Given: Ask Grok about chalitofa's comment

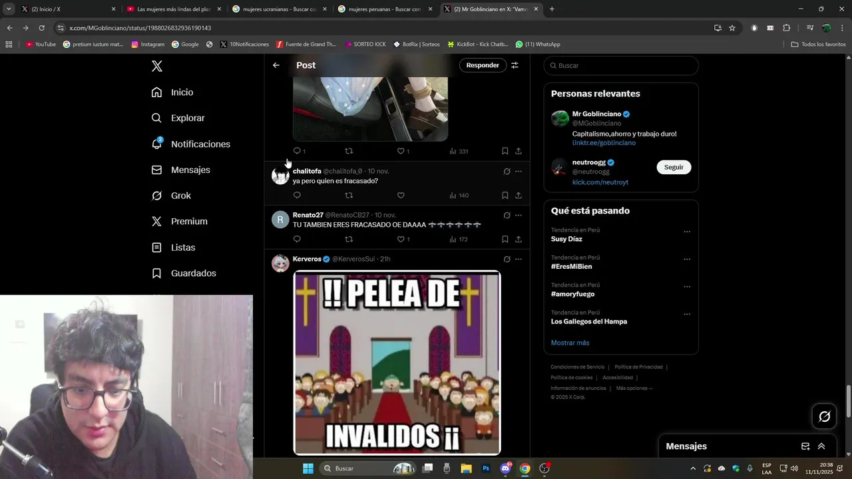Looking at the screenshot, I should (507, 172).
